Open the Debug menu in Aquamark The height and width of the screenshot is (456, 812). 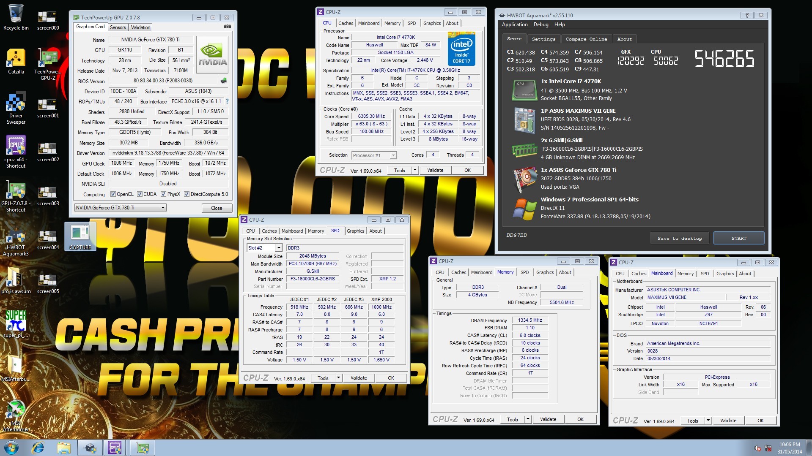tap(541, 24)
